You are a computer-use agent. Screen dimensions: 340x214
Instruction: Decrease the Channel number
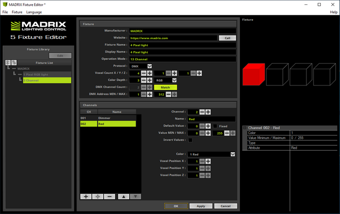pyautogui.click(x=202, y=112)
